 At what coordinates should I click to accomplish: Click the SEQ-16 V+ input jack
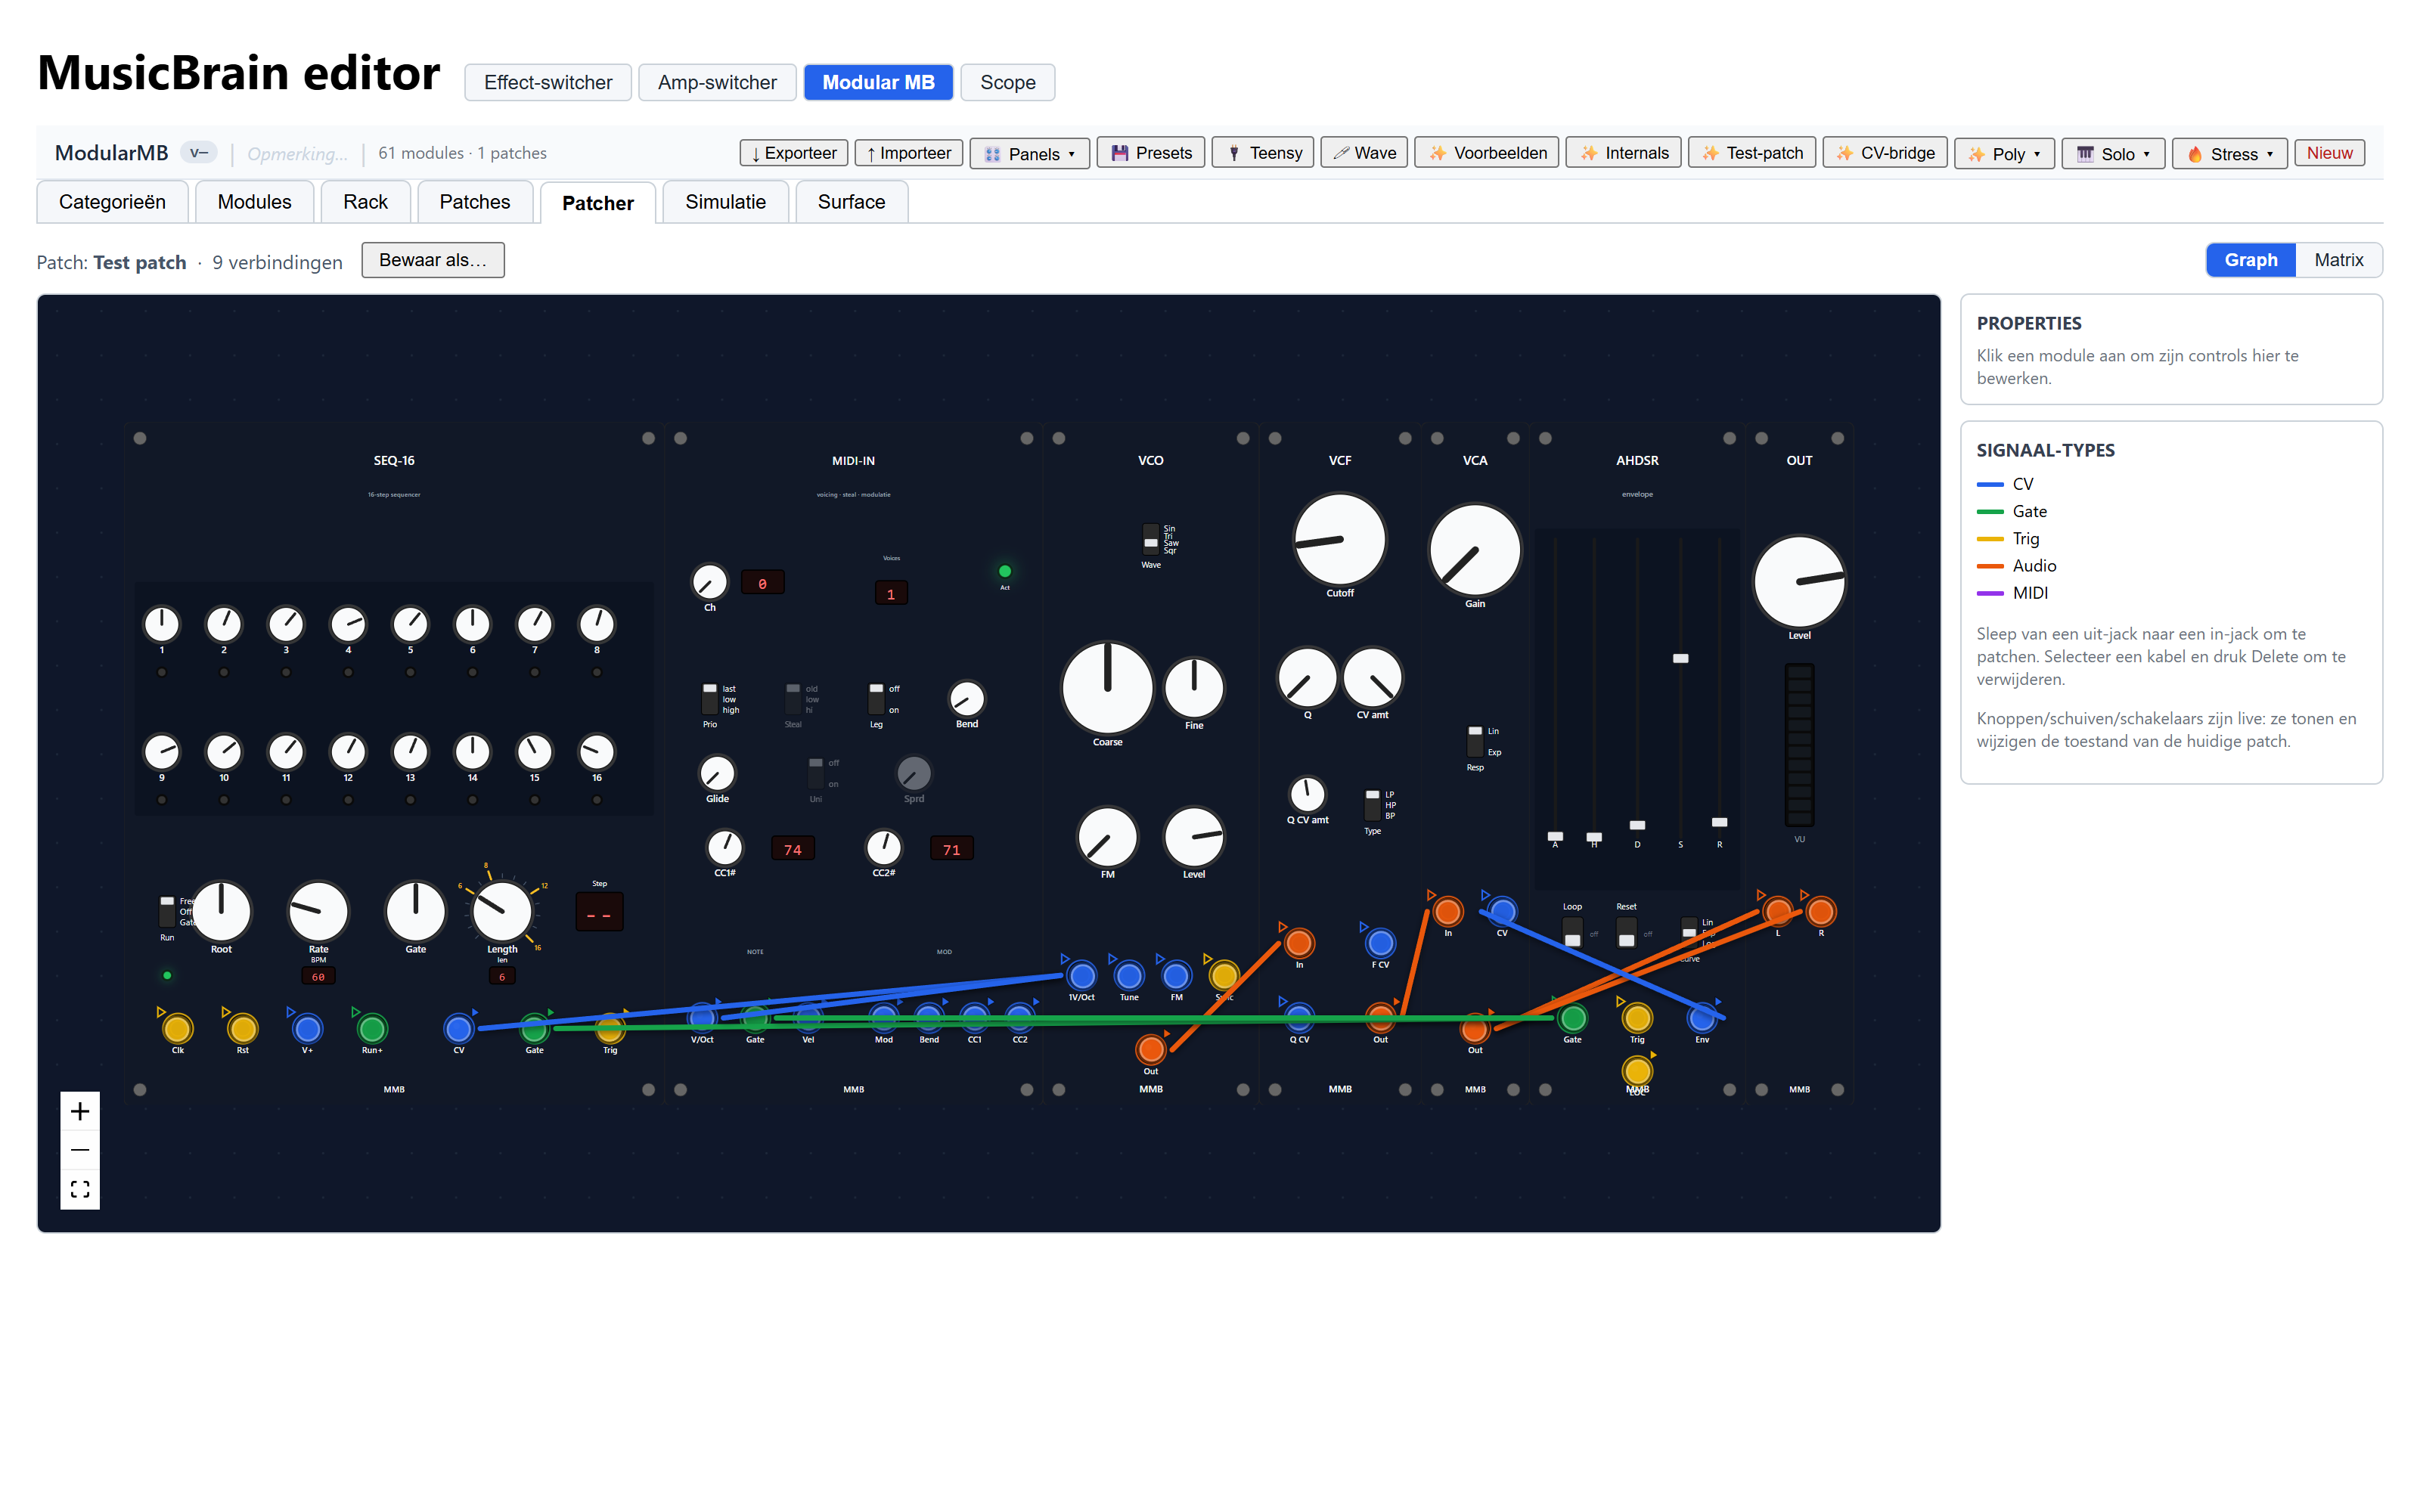tap(307, 1028)
